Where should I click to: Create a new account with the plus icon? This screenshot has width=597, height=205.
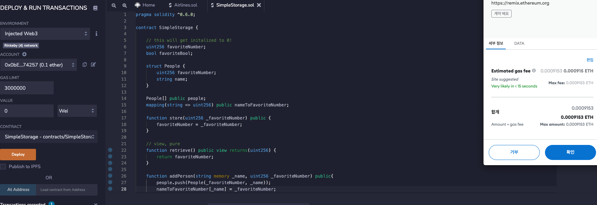coord(24,54)
